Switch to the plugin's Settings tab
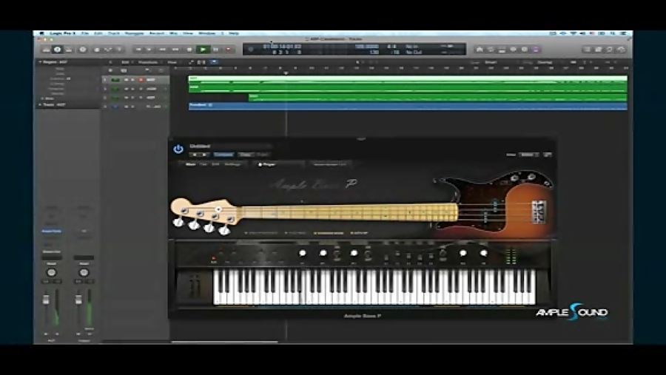666x375 pixels. (232, 164)
